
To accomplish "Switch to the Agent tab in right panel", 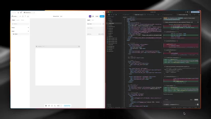I will click(89, 20).
